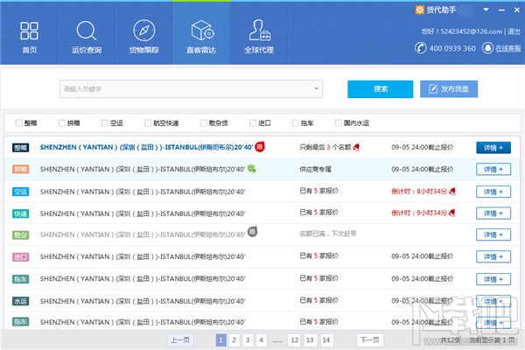Click the 货代助手 app logo icon

[x=419, y=10]
